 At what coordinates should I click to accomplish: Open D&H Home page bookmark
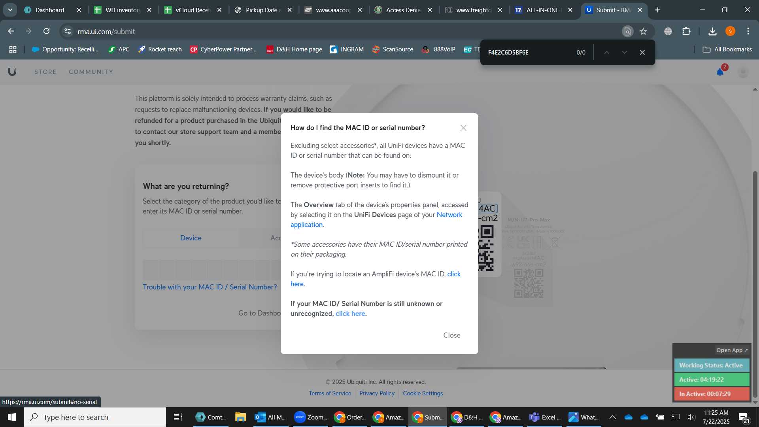(x=294, y=49)
